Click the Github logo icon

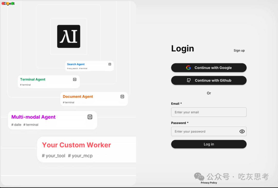click(189, 80)
